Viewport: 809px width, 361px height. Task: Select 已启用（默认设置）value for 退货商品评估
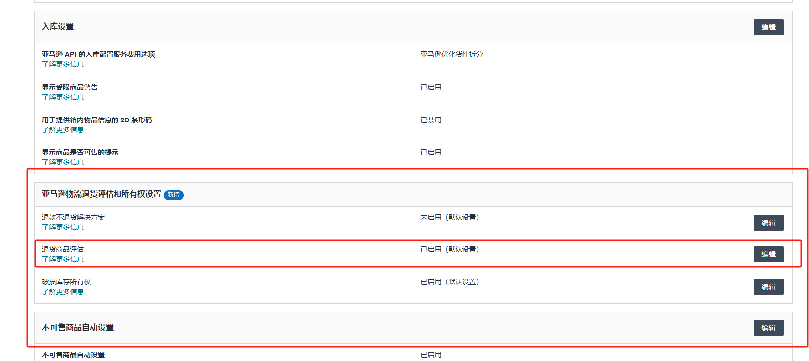tap(450, 249)
